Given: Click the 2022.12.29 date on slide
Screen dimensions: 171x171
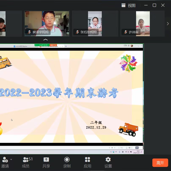Looking at the screenshot, I should coord(96,128).
